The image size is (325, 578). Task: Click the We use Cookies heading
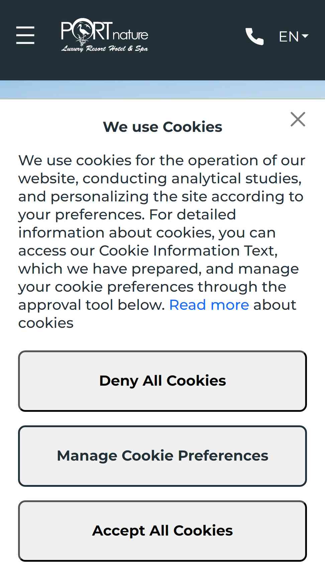pyautogui.click(x=162, y=127)
